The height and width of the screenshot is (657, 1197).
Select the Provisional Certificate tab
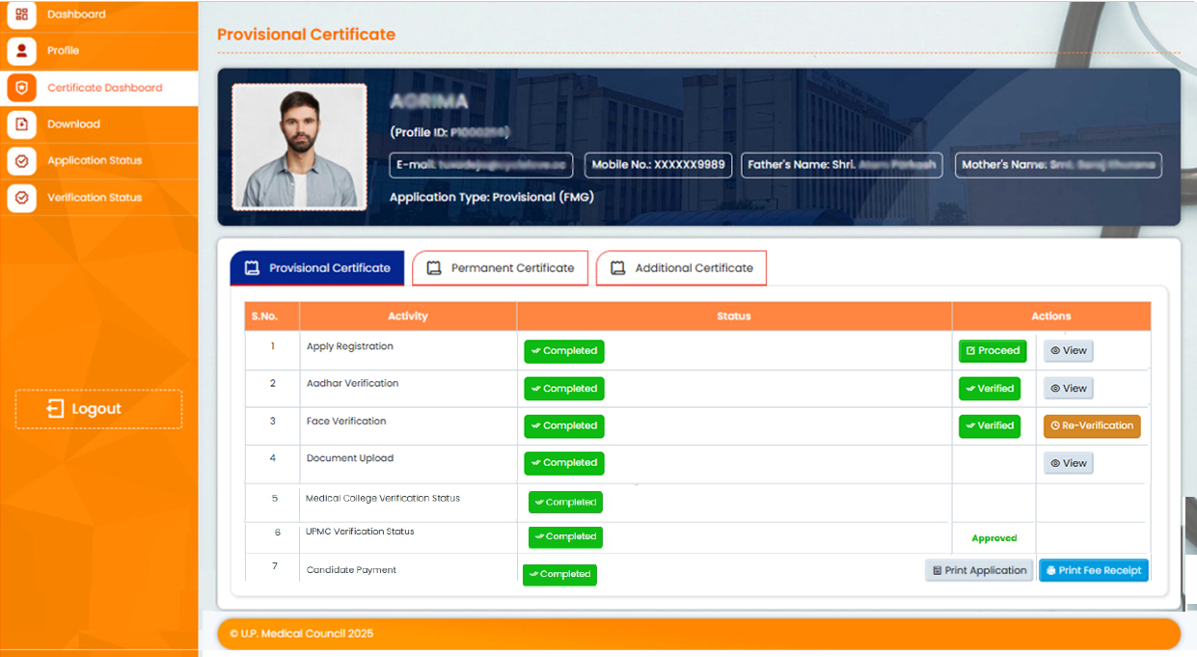click(316, 268)
